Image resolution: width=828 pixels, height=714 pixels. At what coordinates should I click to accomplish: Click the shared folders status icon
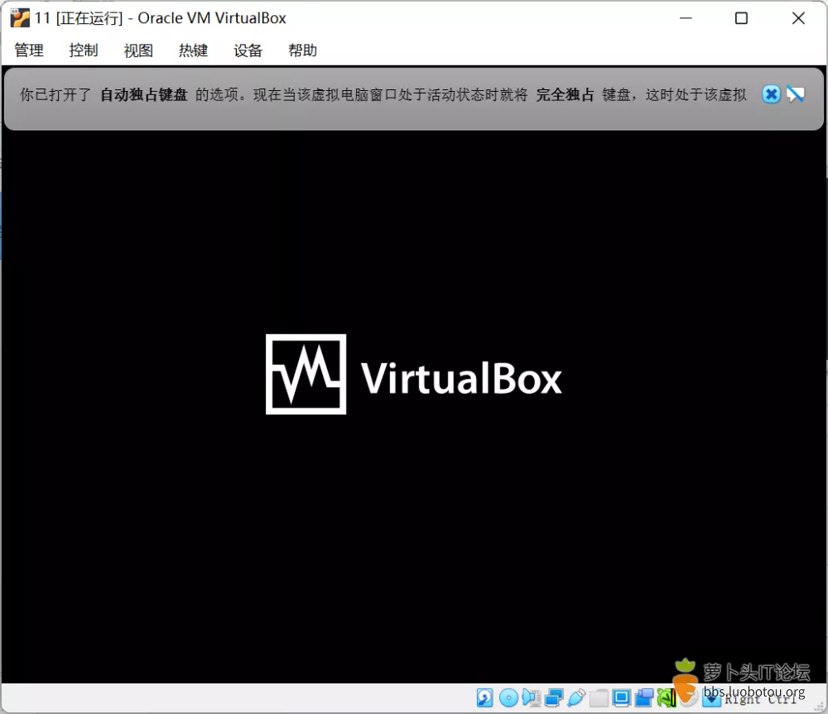[x=599, y=697]
